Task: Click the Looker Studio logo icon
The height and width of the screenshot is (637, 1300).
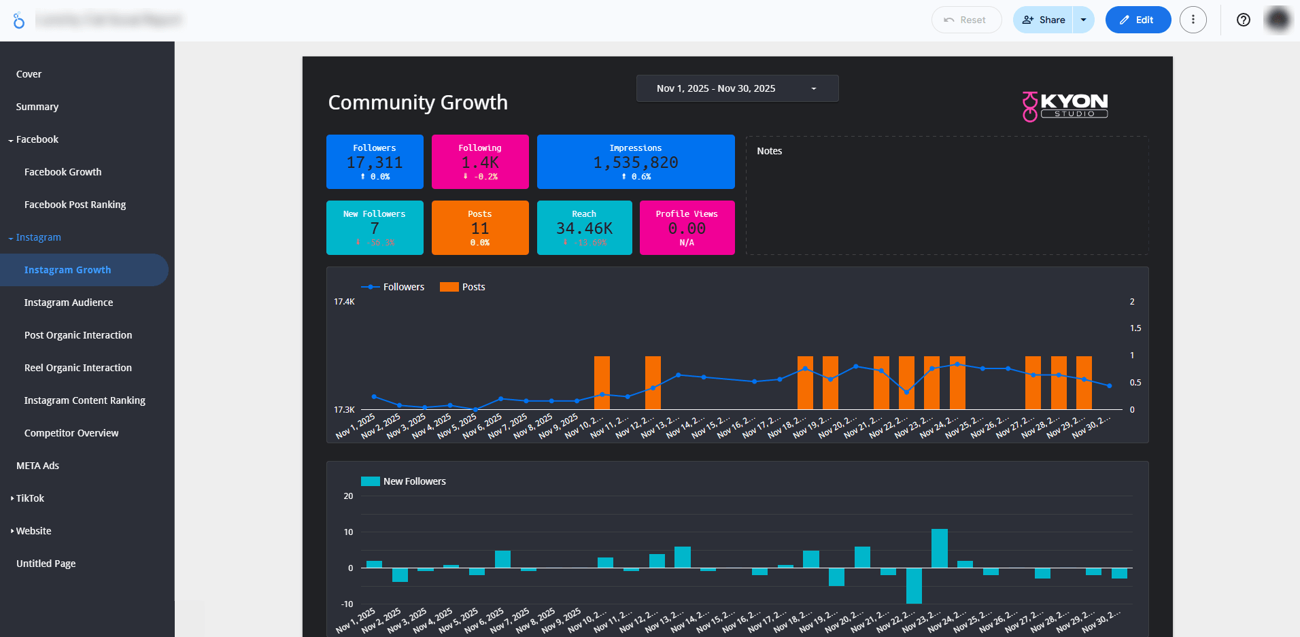Action: coord(19,20)
